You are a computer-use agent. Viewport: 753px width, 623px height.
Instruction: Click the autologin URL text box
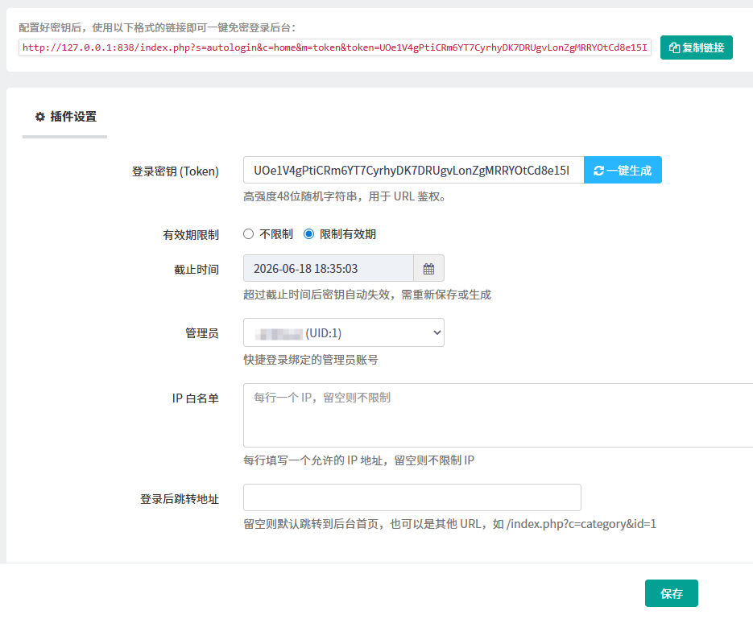click(x=335, y=47)
